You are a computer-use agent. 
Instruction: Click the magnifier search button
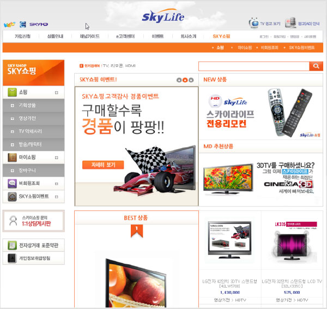click(316, 66)
